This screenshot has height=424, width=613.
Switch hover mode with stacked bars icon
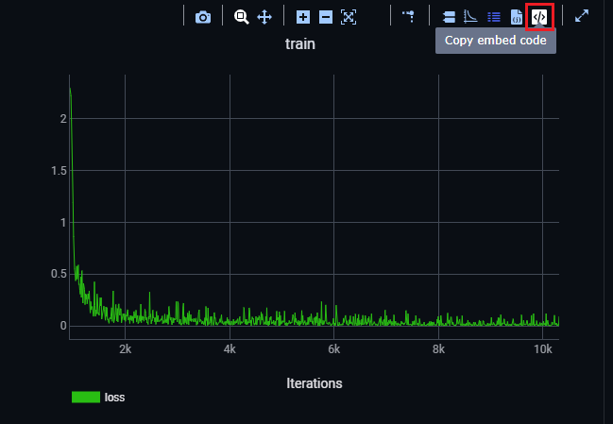pyautogui.click(x=449, y=17)
